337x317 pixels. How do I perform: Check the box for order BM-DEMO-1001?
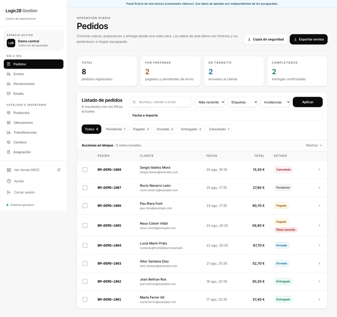tap(85, 299)
